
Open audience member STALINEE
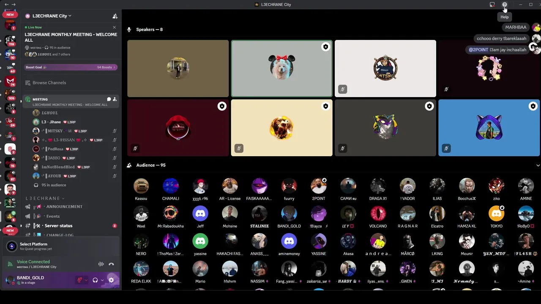click(x=260, y=217)
